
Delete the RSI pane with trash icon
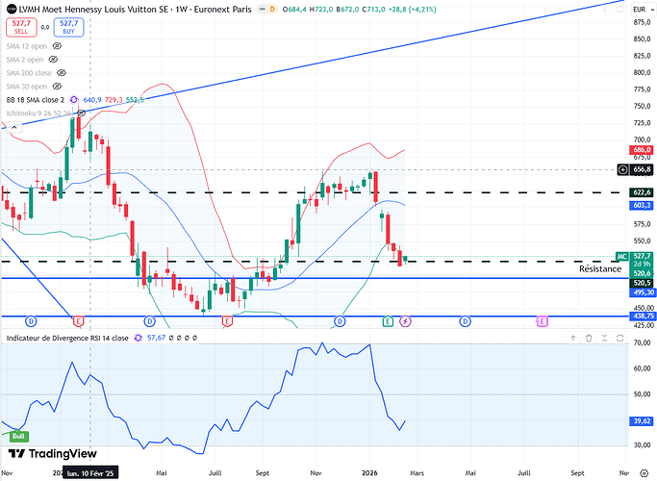pyautogui.click(x=589, y=338)
